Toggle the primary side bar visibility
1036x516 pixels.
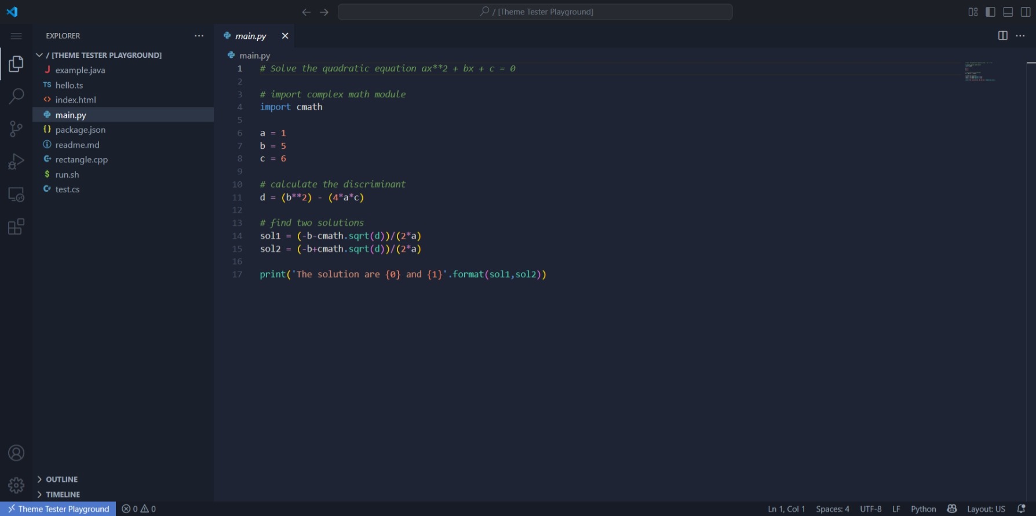(x=991, y=12)
